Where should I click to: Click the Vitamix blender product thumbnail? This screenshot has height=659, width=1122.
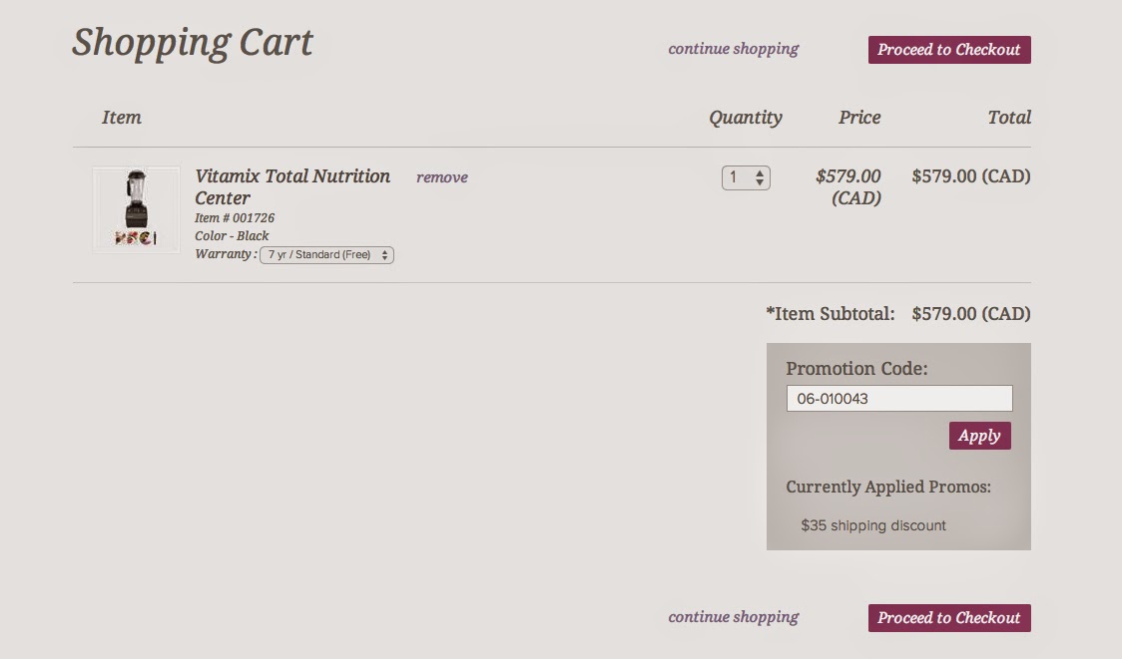pyautogui.click(x=137, y=209)
